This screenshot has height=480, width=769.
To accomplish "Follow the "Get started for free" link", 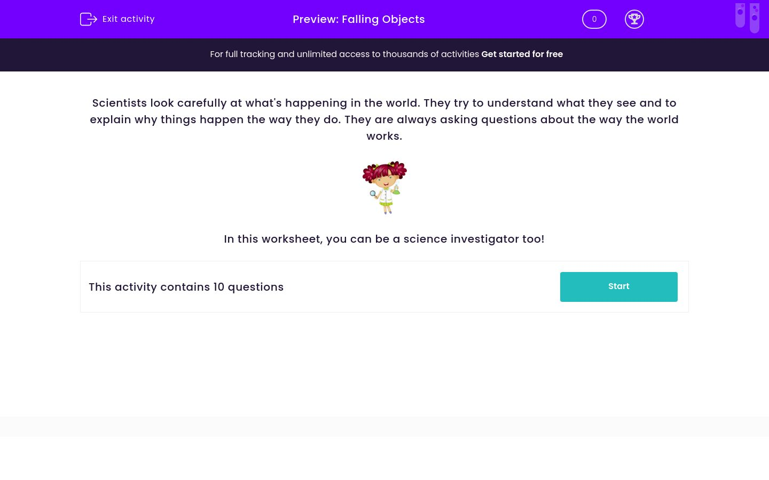I will 522,54.
